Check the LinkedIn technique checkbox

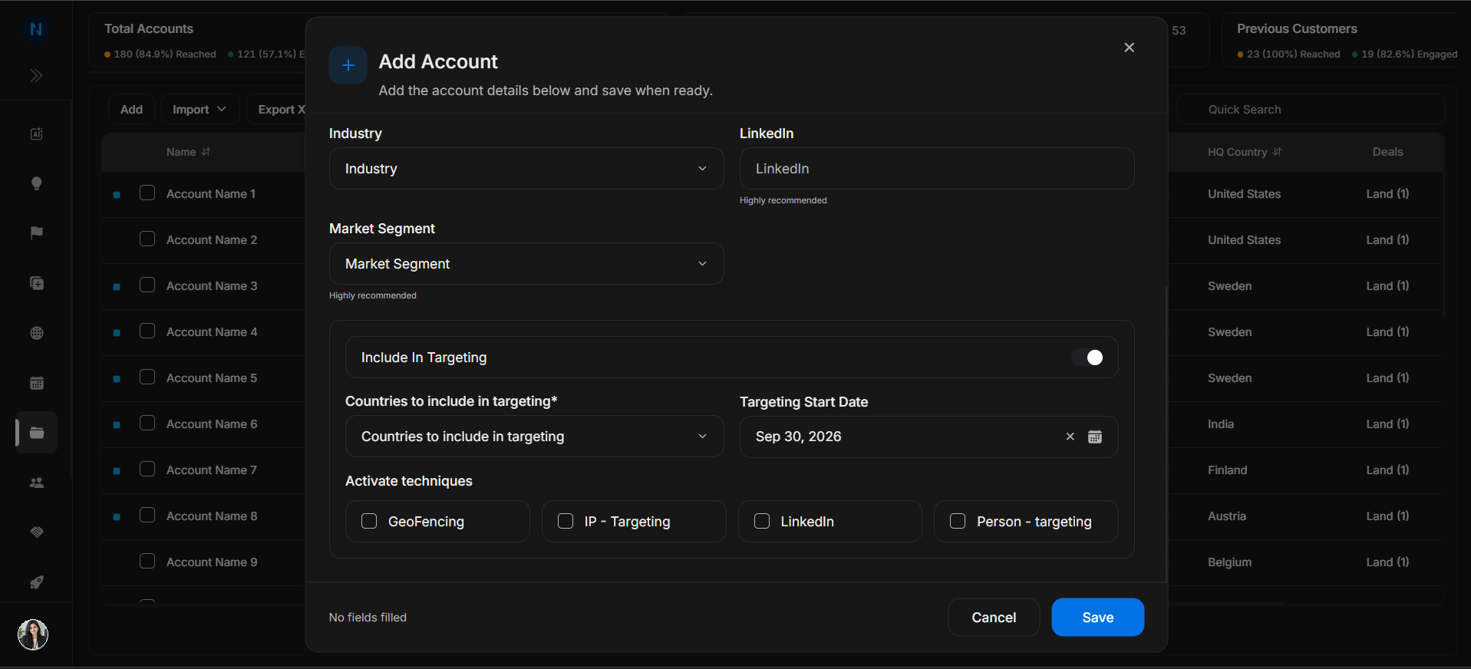tap(762, 522)
